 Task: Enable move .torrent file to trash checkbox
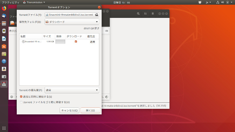[x=21, y=102]
